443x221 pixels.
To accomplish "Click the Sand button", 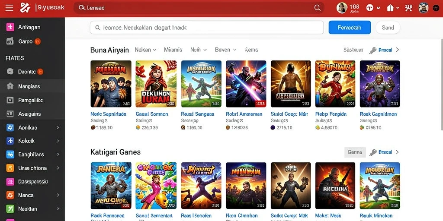I will 388,28.
